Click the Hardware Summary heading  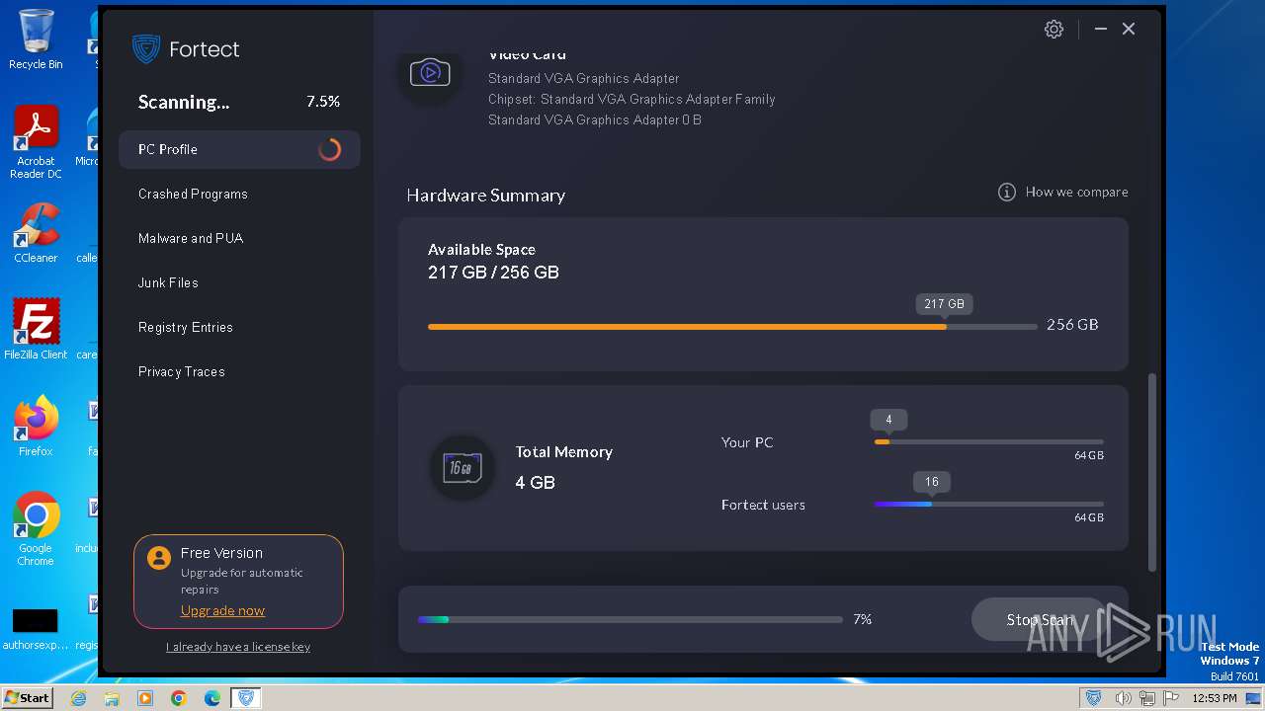tap(486, 196)
